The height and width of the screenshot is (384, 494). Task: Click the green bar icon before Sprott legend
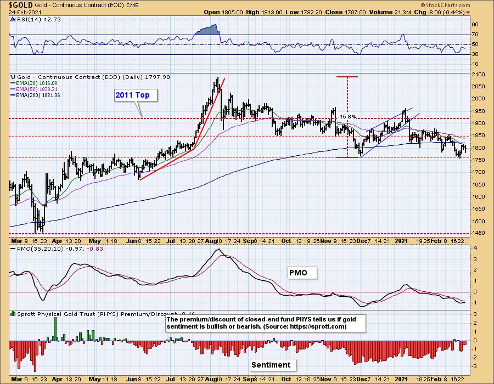tap(13, 314)
